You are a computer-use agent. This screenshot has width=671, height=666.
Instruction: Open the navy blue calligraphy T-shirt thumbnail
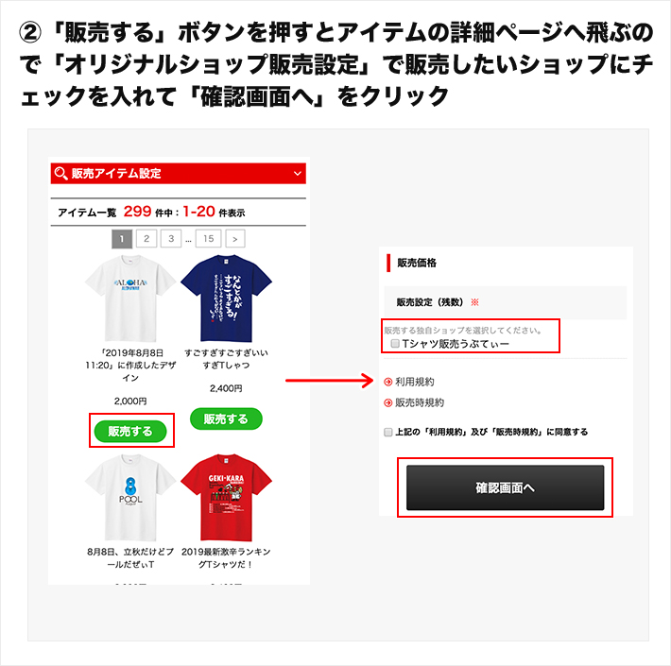(x=226, y=299)
